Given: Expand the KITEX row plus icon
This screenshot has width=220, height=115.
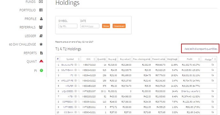Looking at the screenshot, I should (x=76, y=96).
